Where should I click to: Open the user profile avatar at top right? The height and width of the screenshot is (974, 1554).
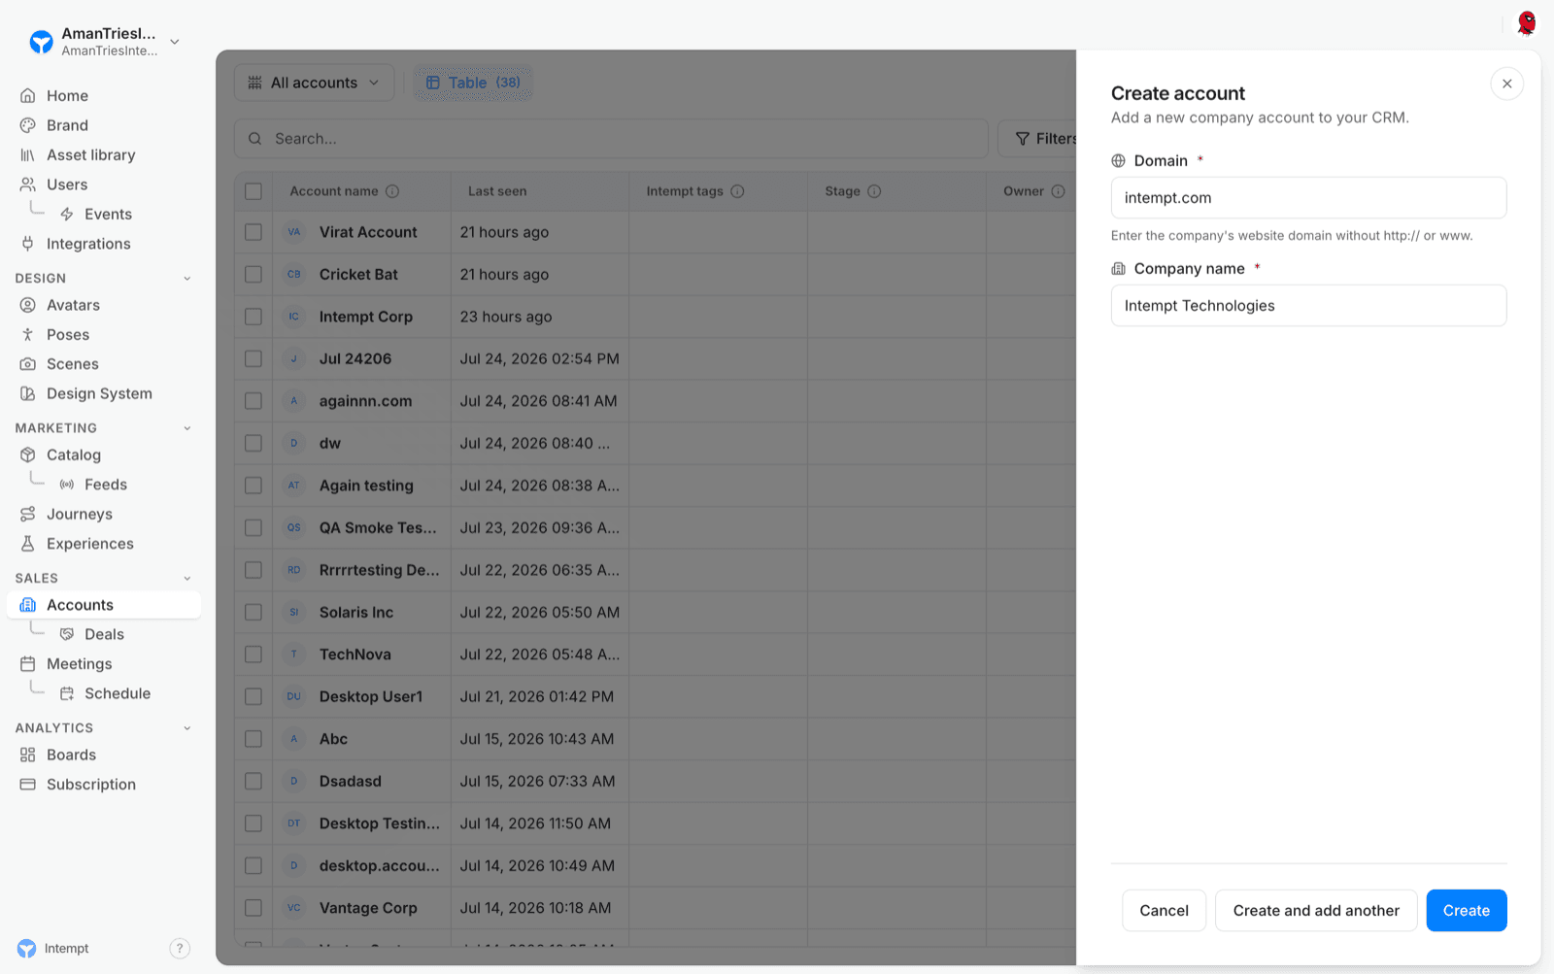[x=1527, y=22]
